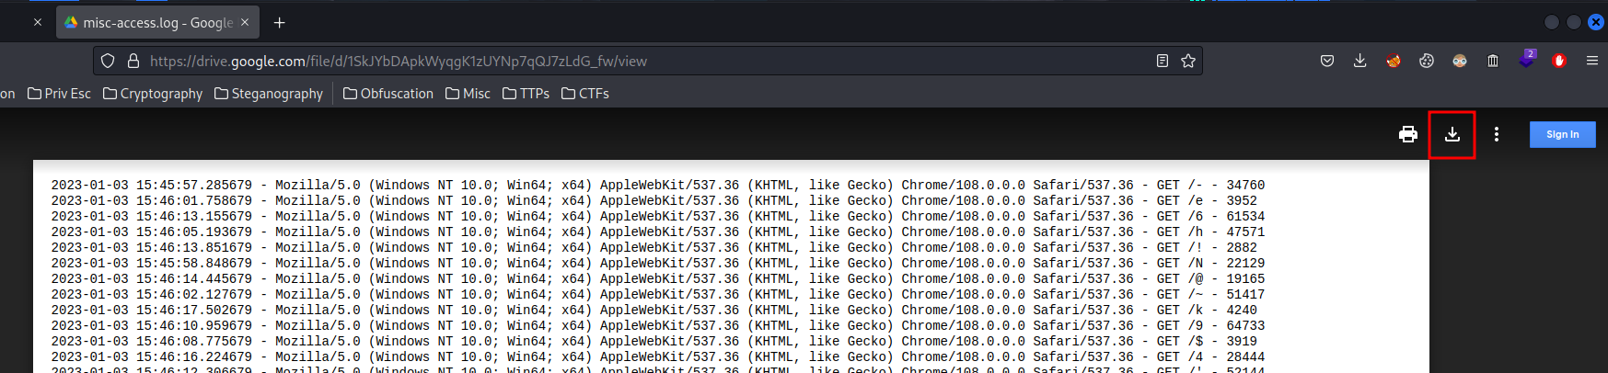Click log entry ending in 34760
The height and width of the screenshot is (373, 1608).
658,185
